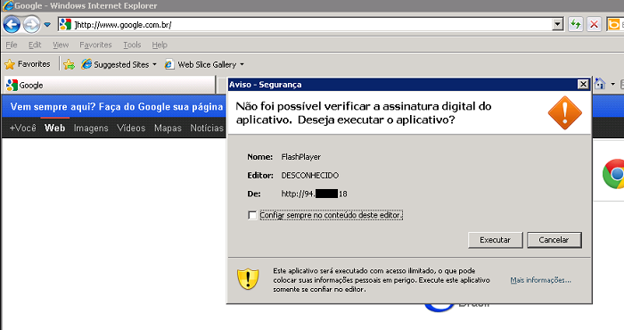Click the Add to Favorites Bar icon
624x330 pixels.
coord(69,64)
